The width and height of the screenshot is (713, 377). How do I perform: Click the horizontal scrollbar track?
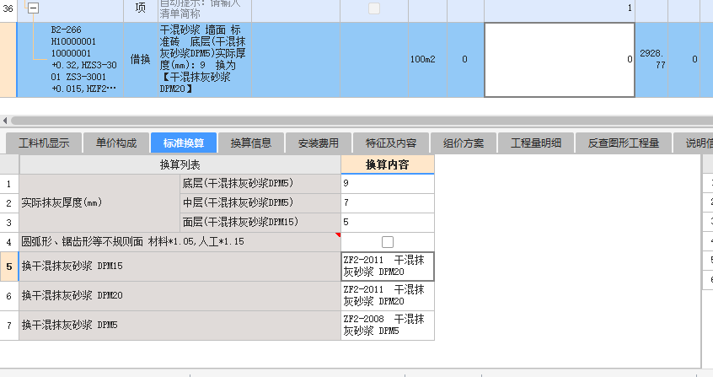click(x=362, y=121)
